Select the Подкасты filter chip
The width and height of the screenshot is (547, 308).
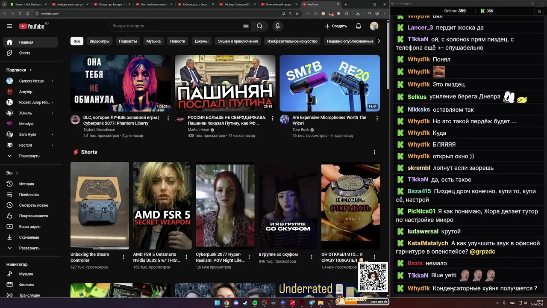pyautogui.click(x=128, y=41)
